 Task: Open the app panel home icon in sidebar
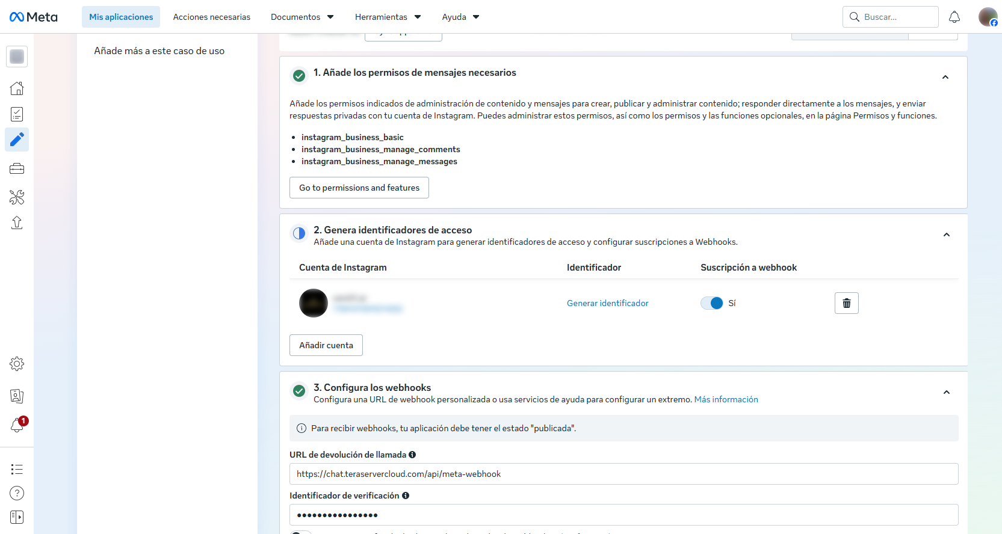17,88
